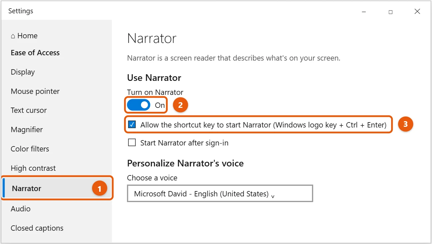Open Audio settings page
The width and height of the screenshot is (432, 244).
coord(20,209)
